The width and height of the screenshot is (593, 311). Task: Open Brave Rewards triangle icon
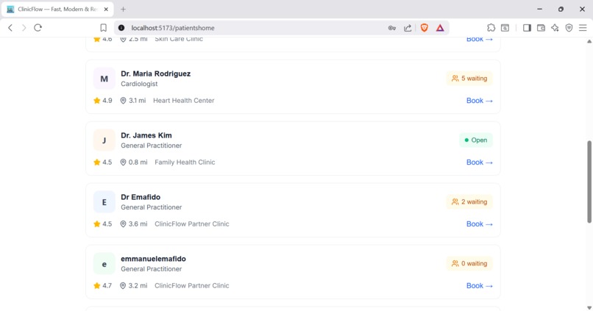point(440,28)
